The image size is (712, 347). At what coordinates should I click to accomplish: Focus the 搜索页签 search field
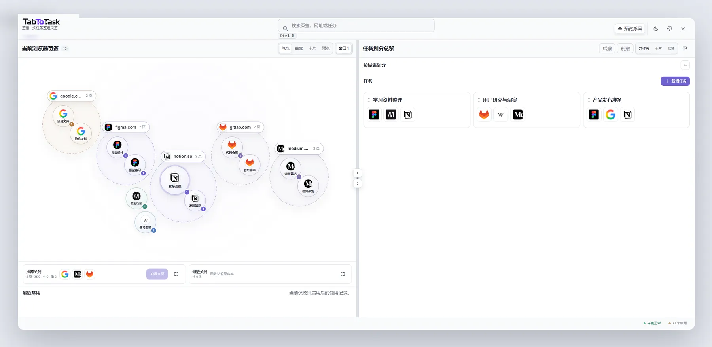[356, 26]
